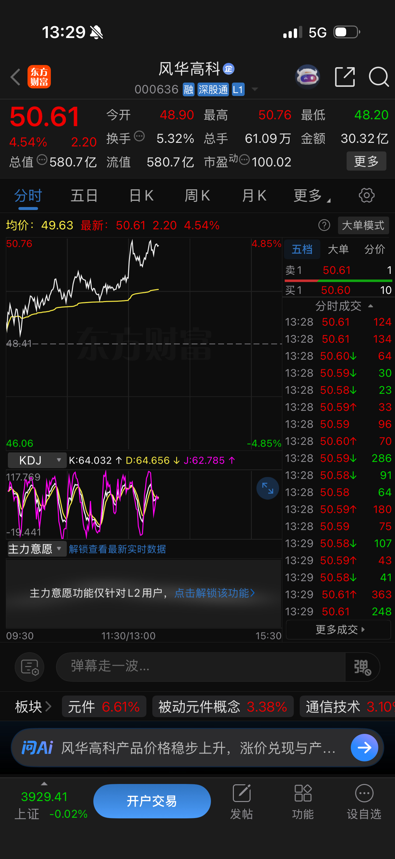The height and width of the screenshot is (859, 395).
Task: Tap the 发帖 post icon
Action: pyautogui.click(x=242, y=802)
